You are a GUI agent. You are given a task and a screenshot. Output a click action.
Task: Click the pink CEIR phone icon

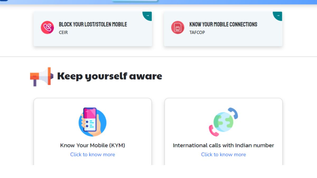47,28
